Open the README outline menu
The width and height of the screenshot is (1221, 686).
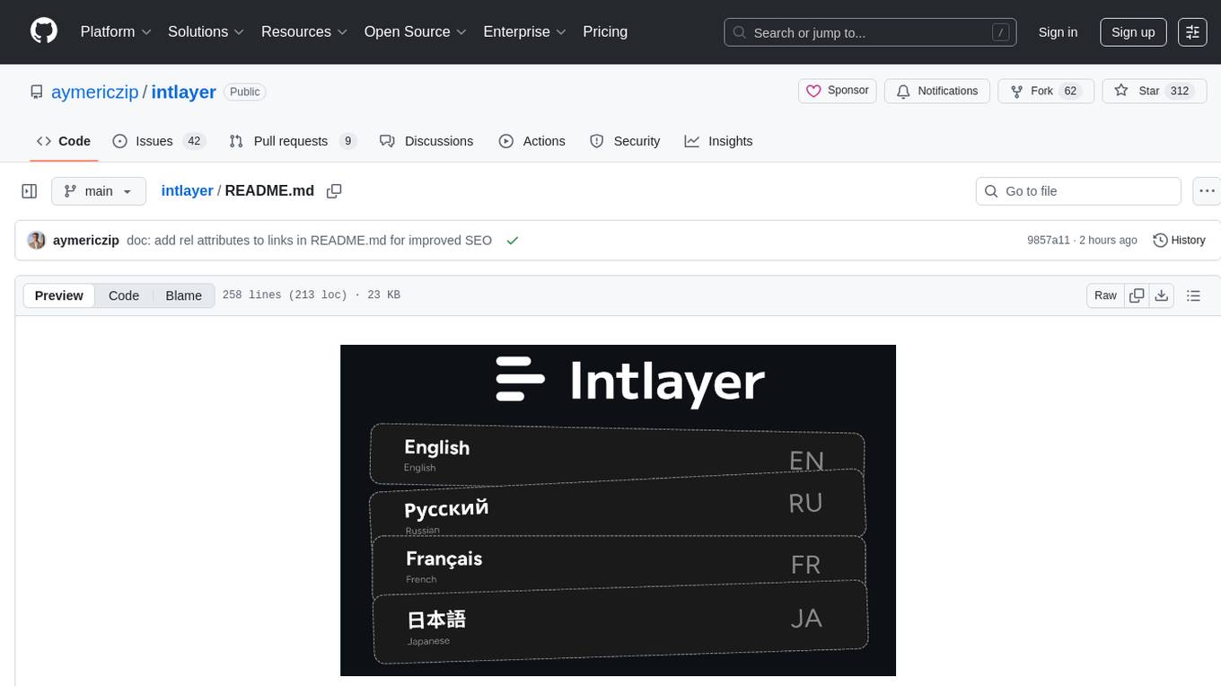[x=1193, y=295]
